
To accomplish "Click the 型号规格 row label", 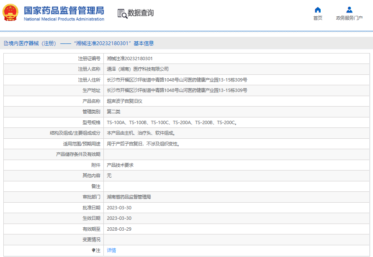I will (91, 122).
